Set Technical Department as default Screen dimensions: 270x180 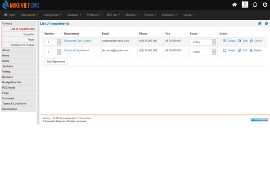click(x=225, y=51)
